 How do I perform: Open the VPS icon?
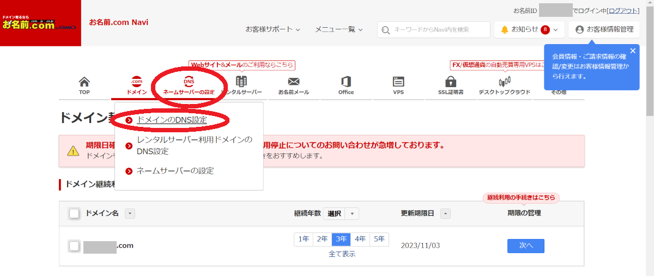(x=398, y=82)
